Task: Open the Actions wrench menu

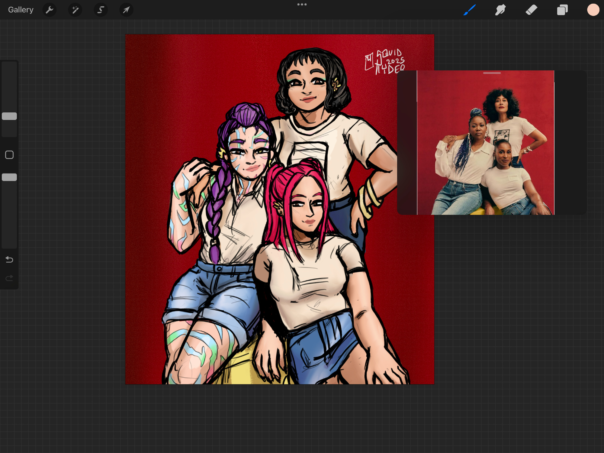Action: tap(50, 10)
